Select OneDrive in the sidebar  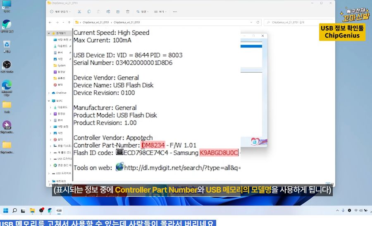(x=59, y=93)
